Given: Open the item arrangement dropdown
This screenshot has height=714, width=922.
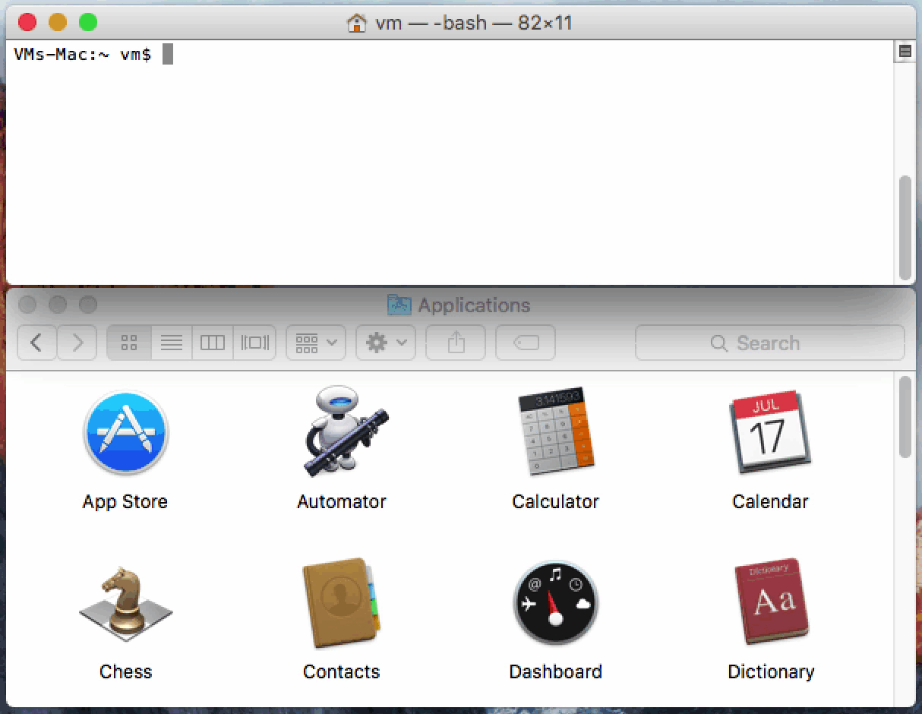Looking at the screenshot, I should pos(316,343).
